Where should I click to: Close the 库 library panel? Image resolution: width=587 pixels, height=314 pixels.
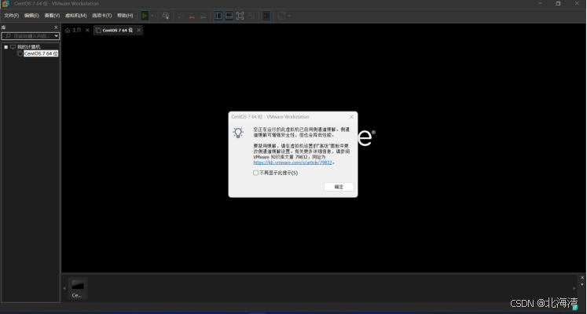(x=56, y=27)
